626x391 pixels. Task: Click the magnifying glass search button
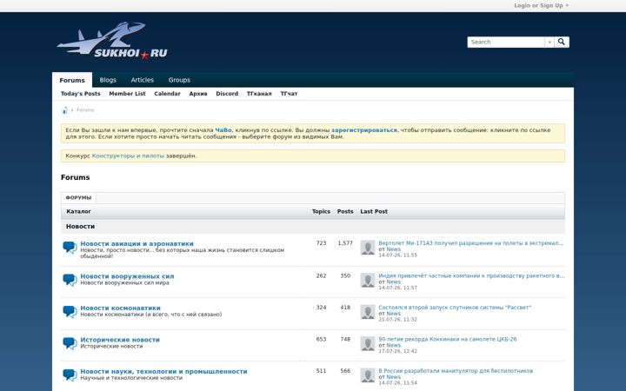pyautogui.click(x=562, y=42)
